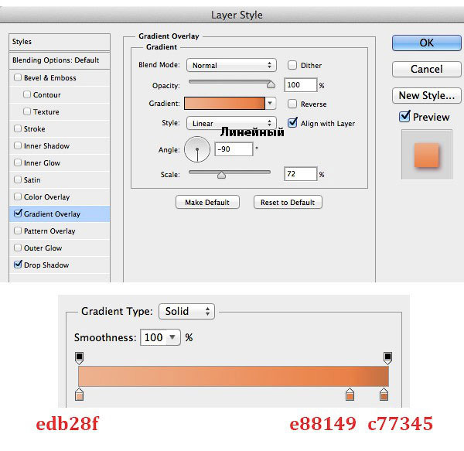Select the right opacity stop marker
The width and height of the screenshot is (464, 451).
[x=387, y=357]
